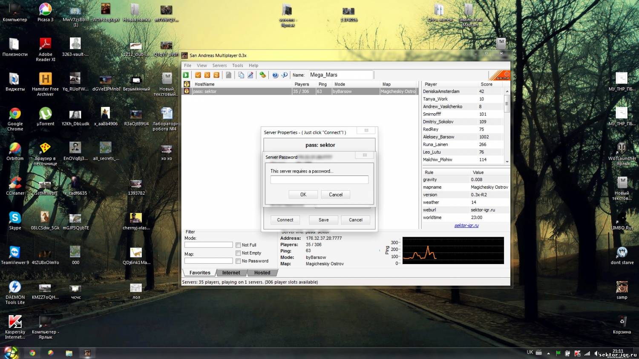Enable the Not Full filter checkbox

pos(238,245)
